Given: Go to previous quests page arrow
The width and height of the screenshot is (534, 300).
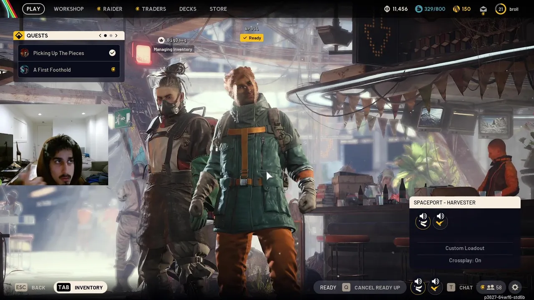Looking at the screenshot, I should coord(100,36).
